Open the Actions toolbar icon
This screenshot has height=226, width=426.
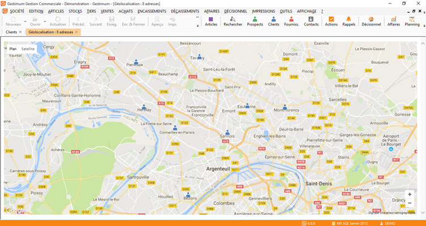coord(331,21)
